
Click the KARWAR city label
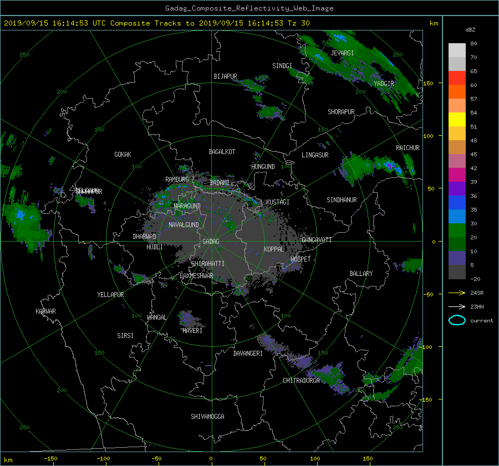tap(45, 311)
